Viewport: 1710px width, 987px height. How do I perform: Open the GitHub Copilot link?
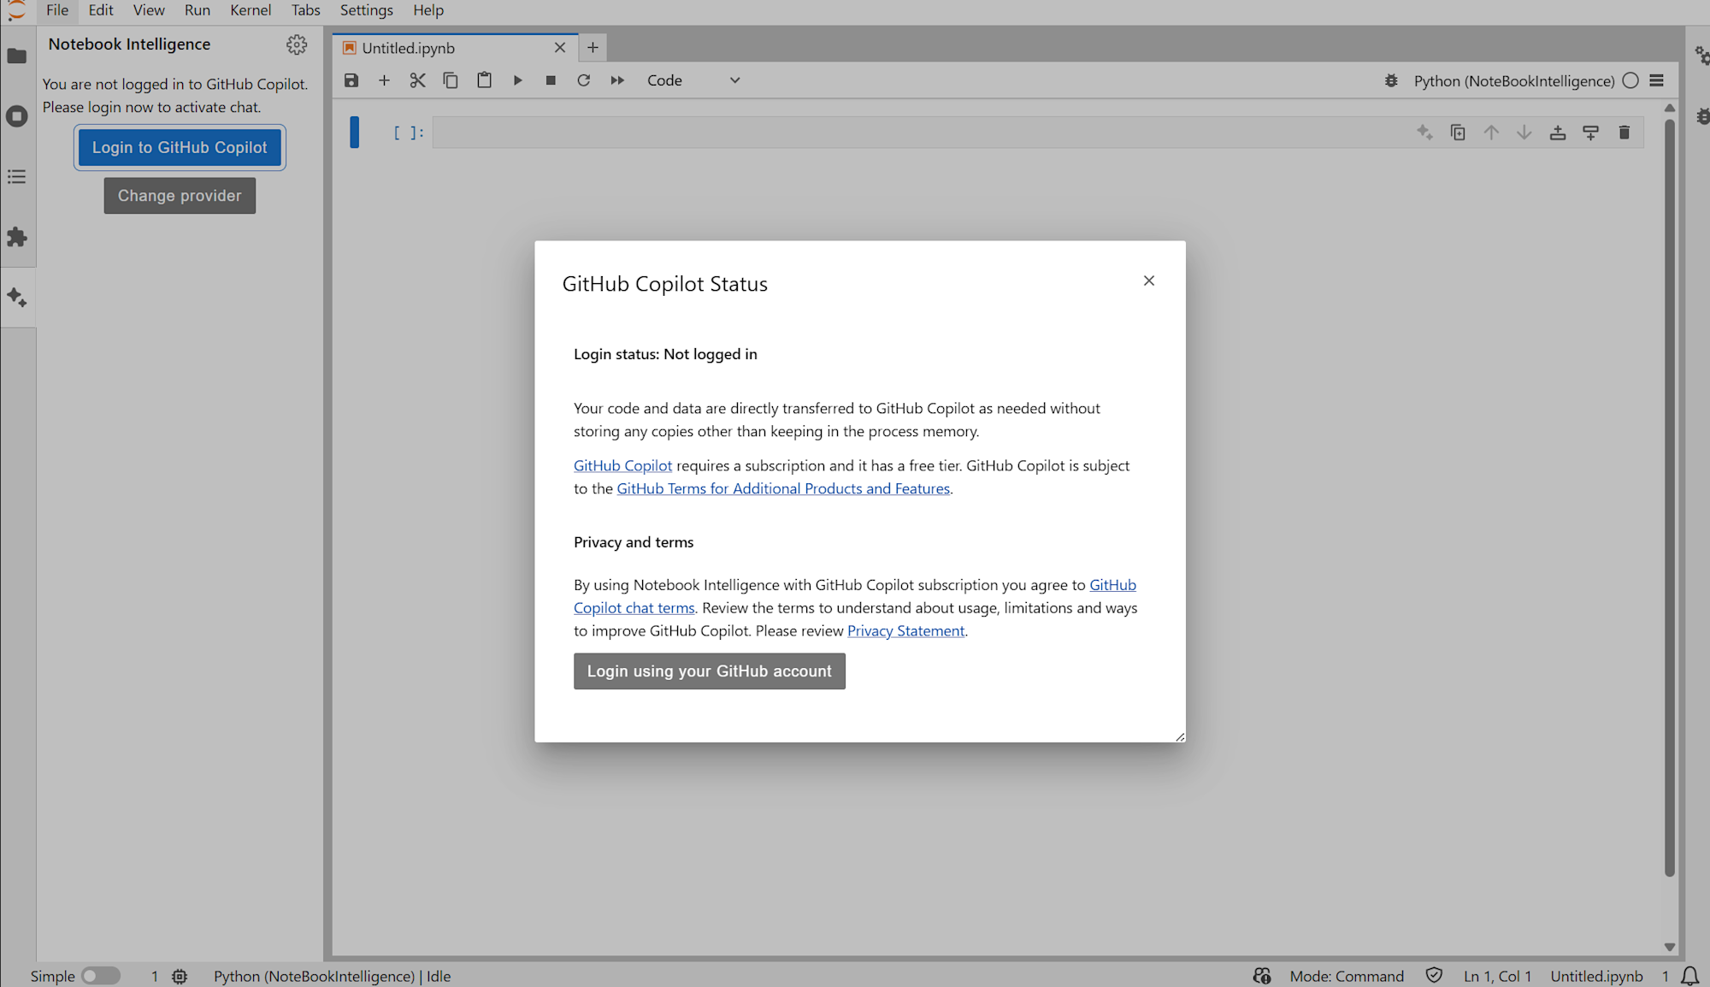point(622,465)
